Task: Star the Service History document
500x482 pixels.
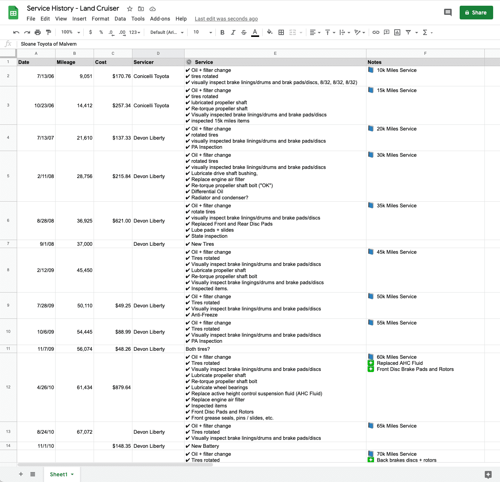Action: pyautogui.click(x=130, y=9)
